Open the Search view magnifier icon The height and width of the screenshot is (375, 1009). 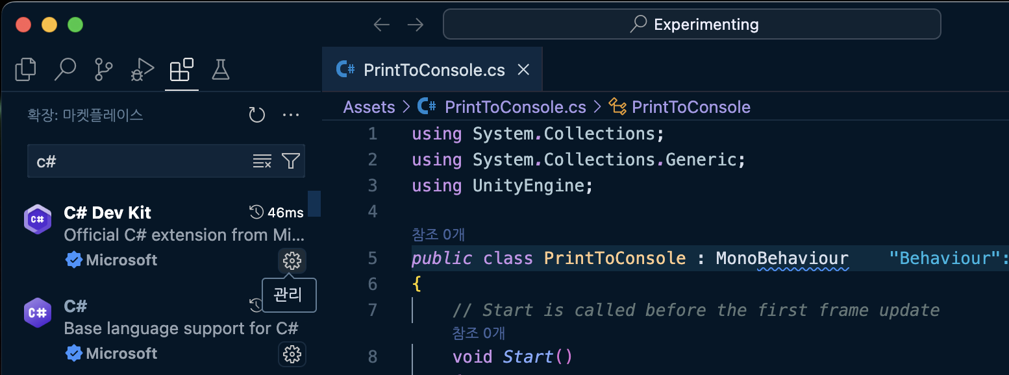tap(65, 69)
